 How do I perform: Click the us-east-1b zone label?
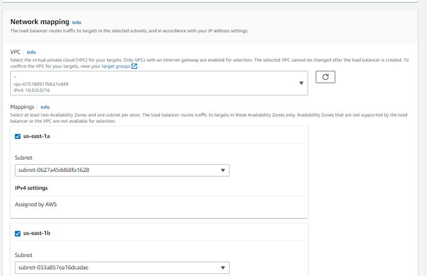tap(37, 233)
